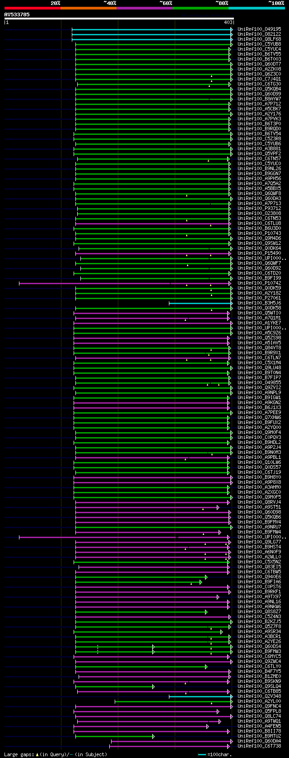
Task: Click the UniRef100_P27061 label
Action: pyautogui.click(x=259, y=298)
